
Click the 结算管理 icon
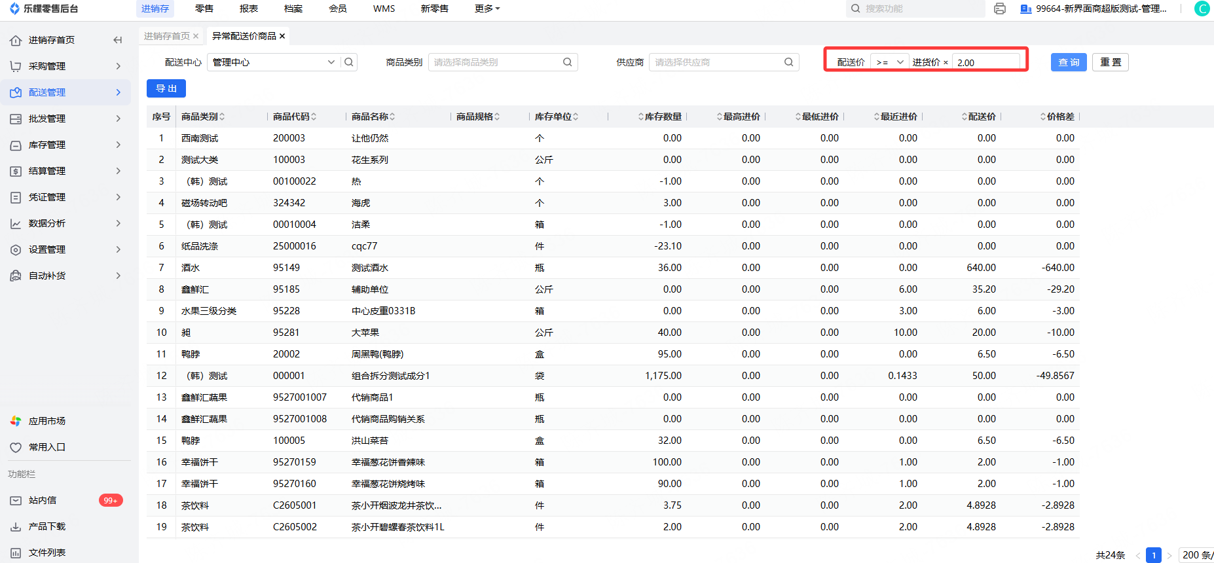coord(16,171)
